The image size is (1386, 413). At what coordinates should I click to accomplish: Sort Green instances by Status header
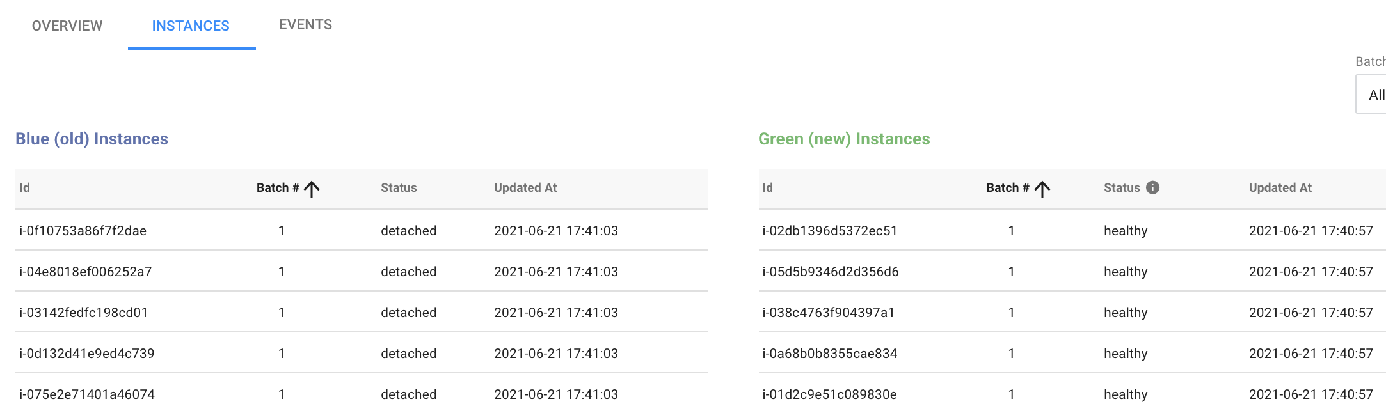(x=1122, y=187)
